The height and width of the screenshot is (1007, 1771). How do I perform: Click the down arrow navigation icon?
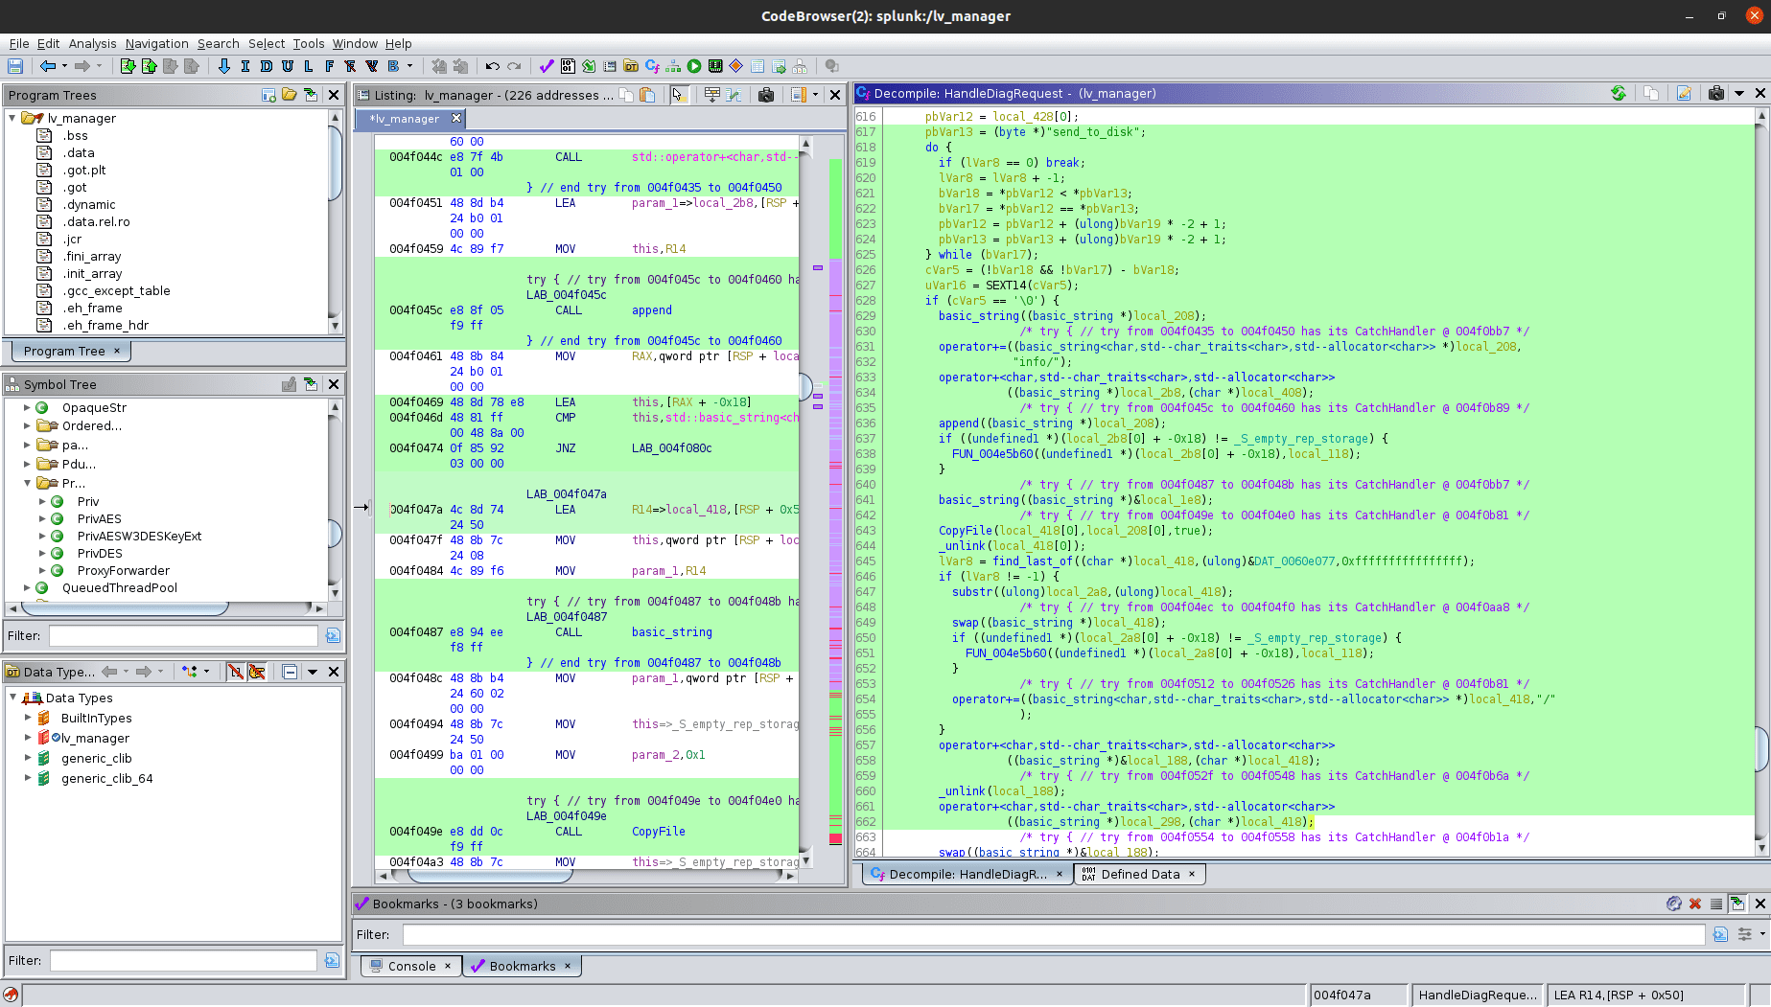pyautogui.click(x=224, y=66)
